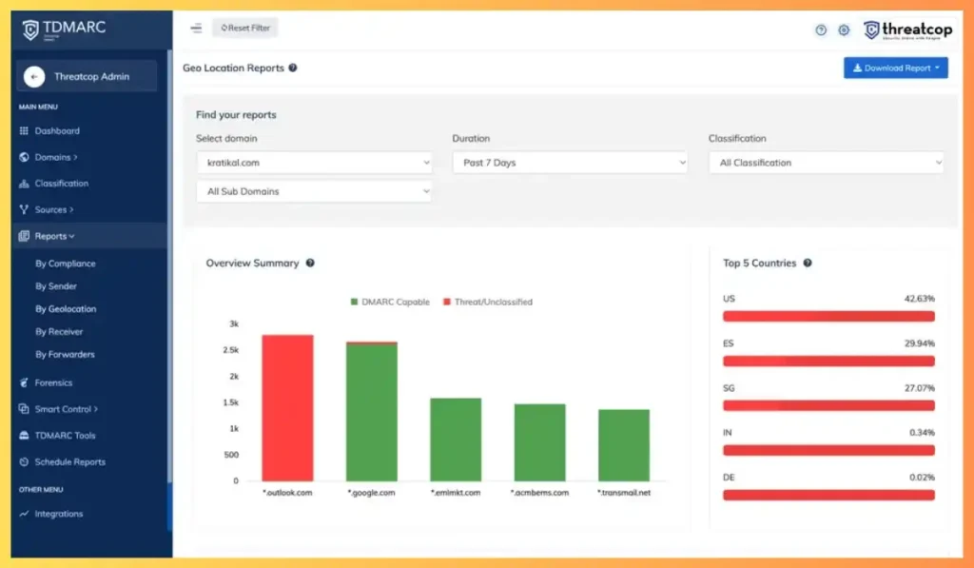Open the settings gear icon in header
This screenshot has width=974, height=568.
(x=844, y=29)
